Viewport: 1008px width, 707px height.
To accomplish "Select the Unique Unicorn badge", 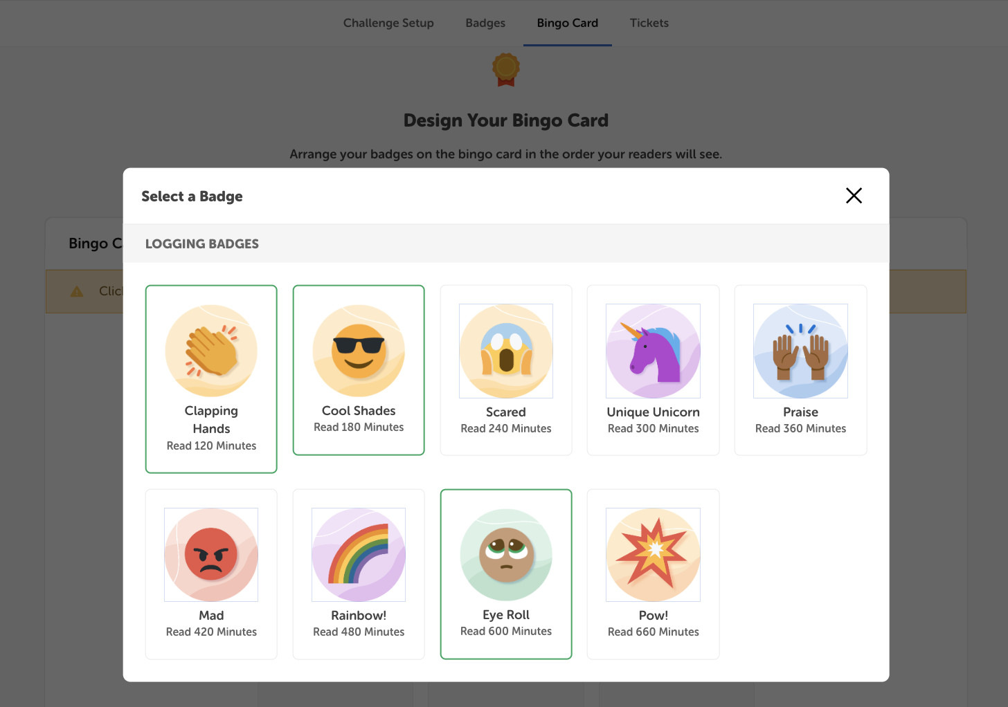I will (653, 370).
